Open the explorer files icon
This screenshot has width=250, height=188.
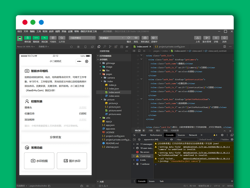(99, 46)
